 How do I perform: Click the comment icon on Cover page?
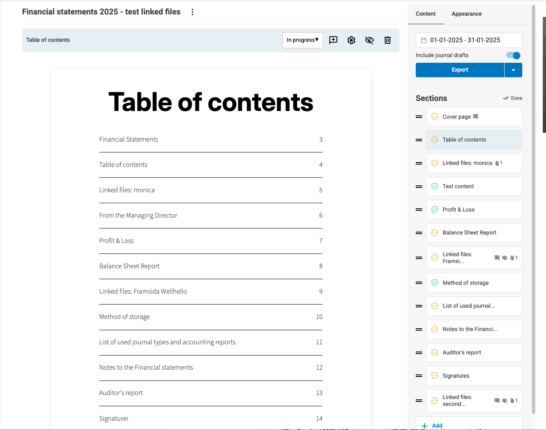click(476, 117)
